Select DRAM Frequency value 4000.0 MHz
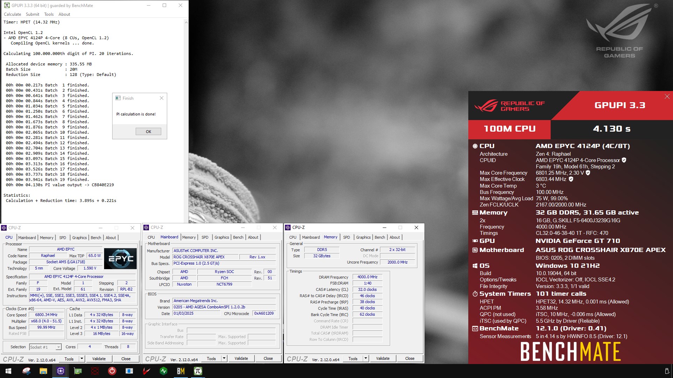The width and height of the screenshot is (673, 378). (x=367, y=277)
